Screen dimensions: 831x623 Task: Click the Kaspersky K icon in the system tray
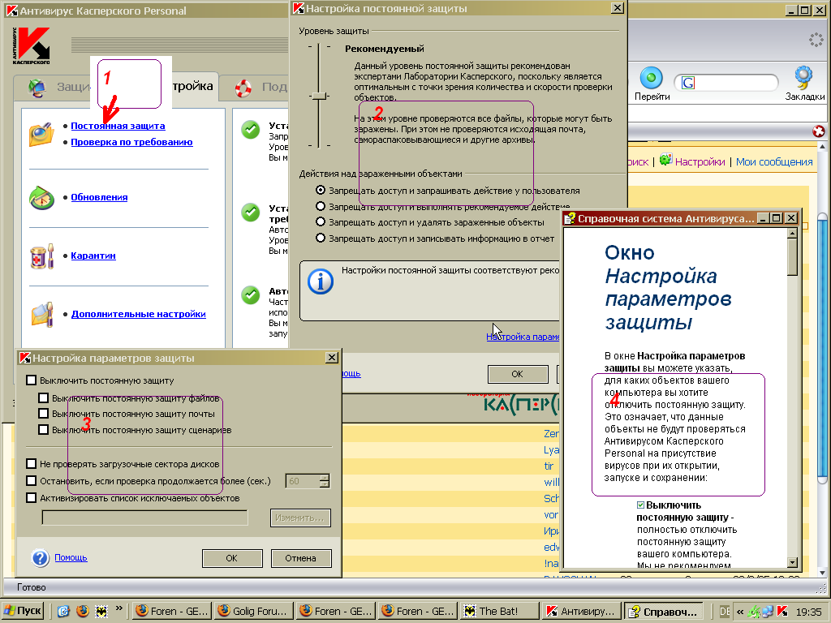click(x=782, y=612)
